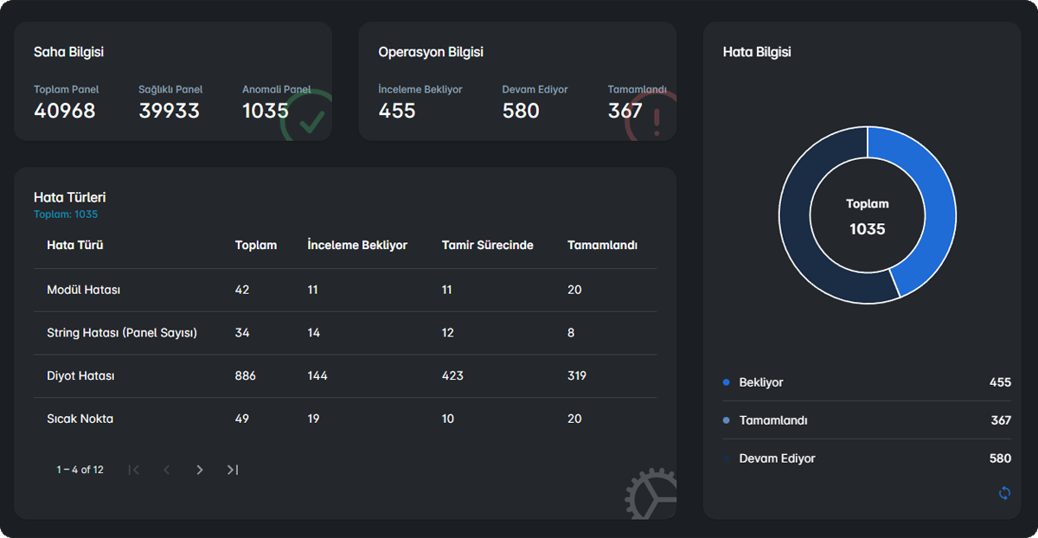This screenshot has height=538, width=1038.
Task: Jump to last page of table
Action: tap(233, 470)
